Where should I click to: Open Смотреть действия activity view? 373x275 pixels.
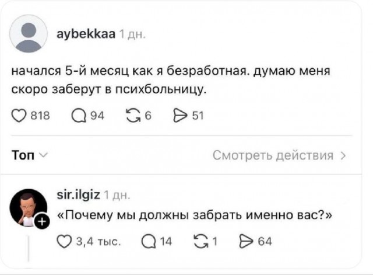[x=273, y=155]
